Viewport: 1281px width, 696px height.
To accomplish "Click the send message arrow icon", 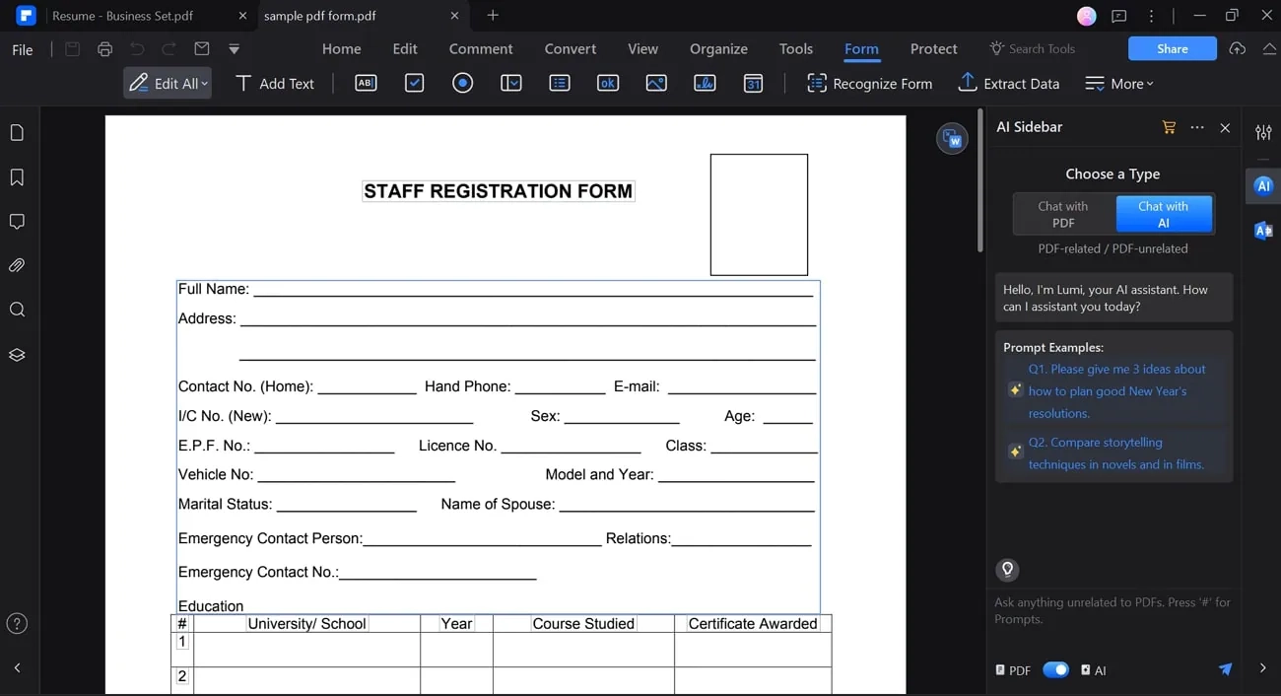I will (1225, 669).
